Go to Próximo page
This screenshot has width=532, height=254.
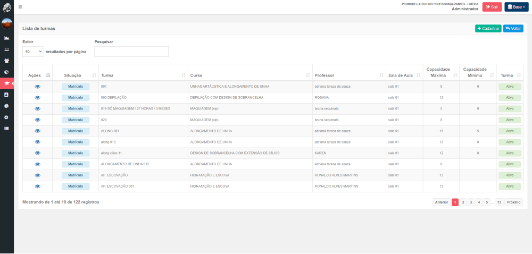[x=514, y=202]
